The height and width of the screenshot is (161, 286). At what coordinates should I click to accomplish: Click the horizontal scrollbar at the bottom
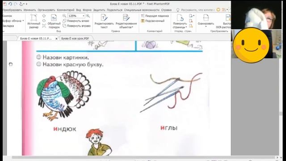(x=143, y=157)
